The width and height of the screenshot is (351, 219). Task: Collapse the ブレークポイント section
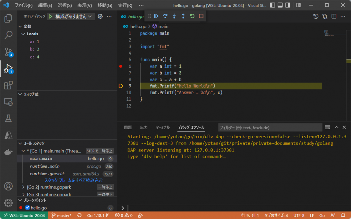pyautogui.click(x=20, y=200)
